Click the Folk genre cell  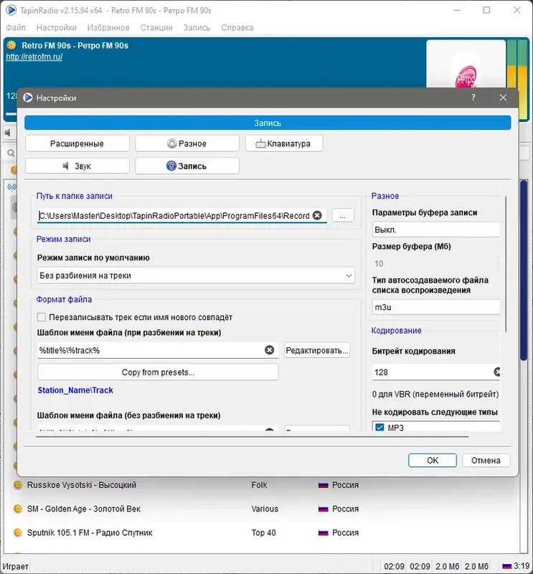pos(259,485)
